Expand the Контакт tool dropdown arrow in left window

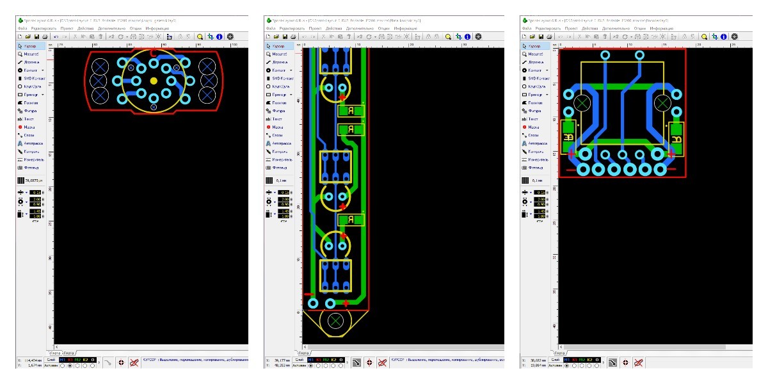click(x=44, y=70)
